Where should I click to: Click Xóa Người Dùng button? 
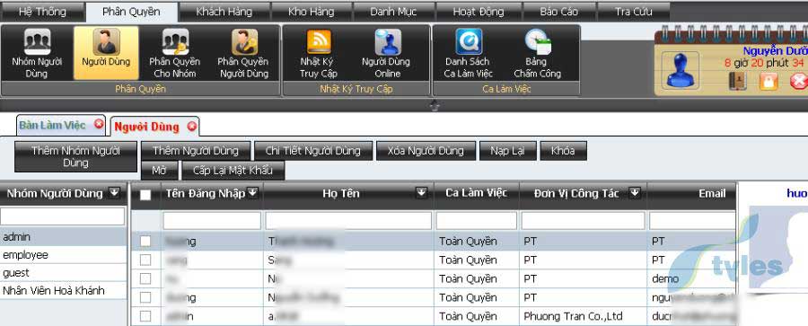[426, 151]
